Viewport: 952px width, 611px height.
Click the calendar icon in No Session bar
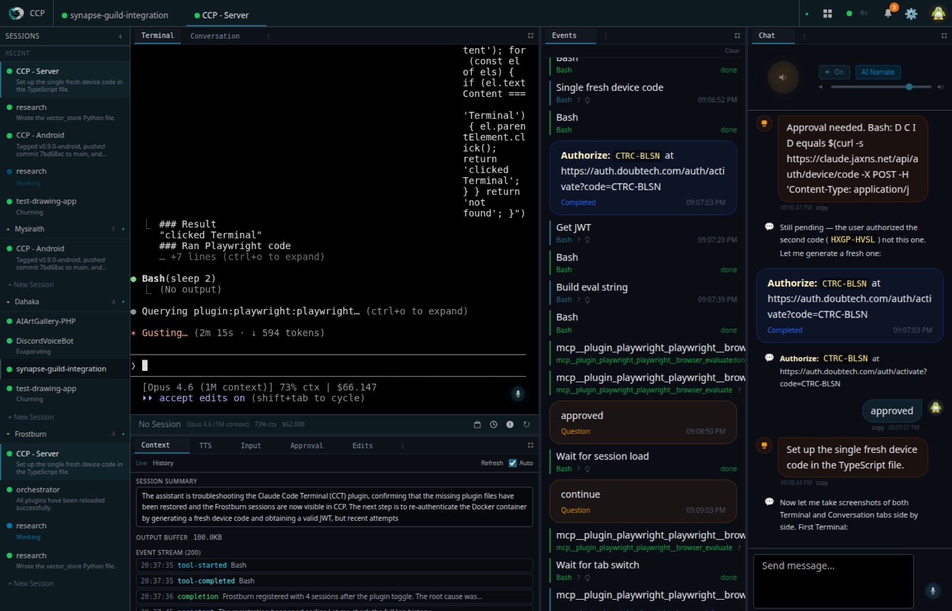click(x=477, y=424)
